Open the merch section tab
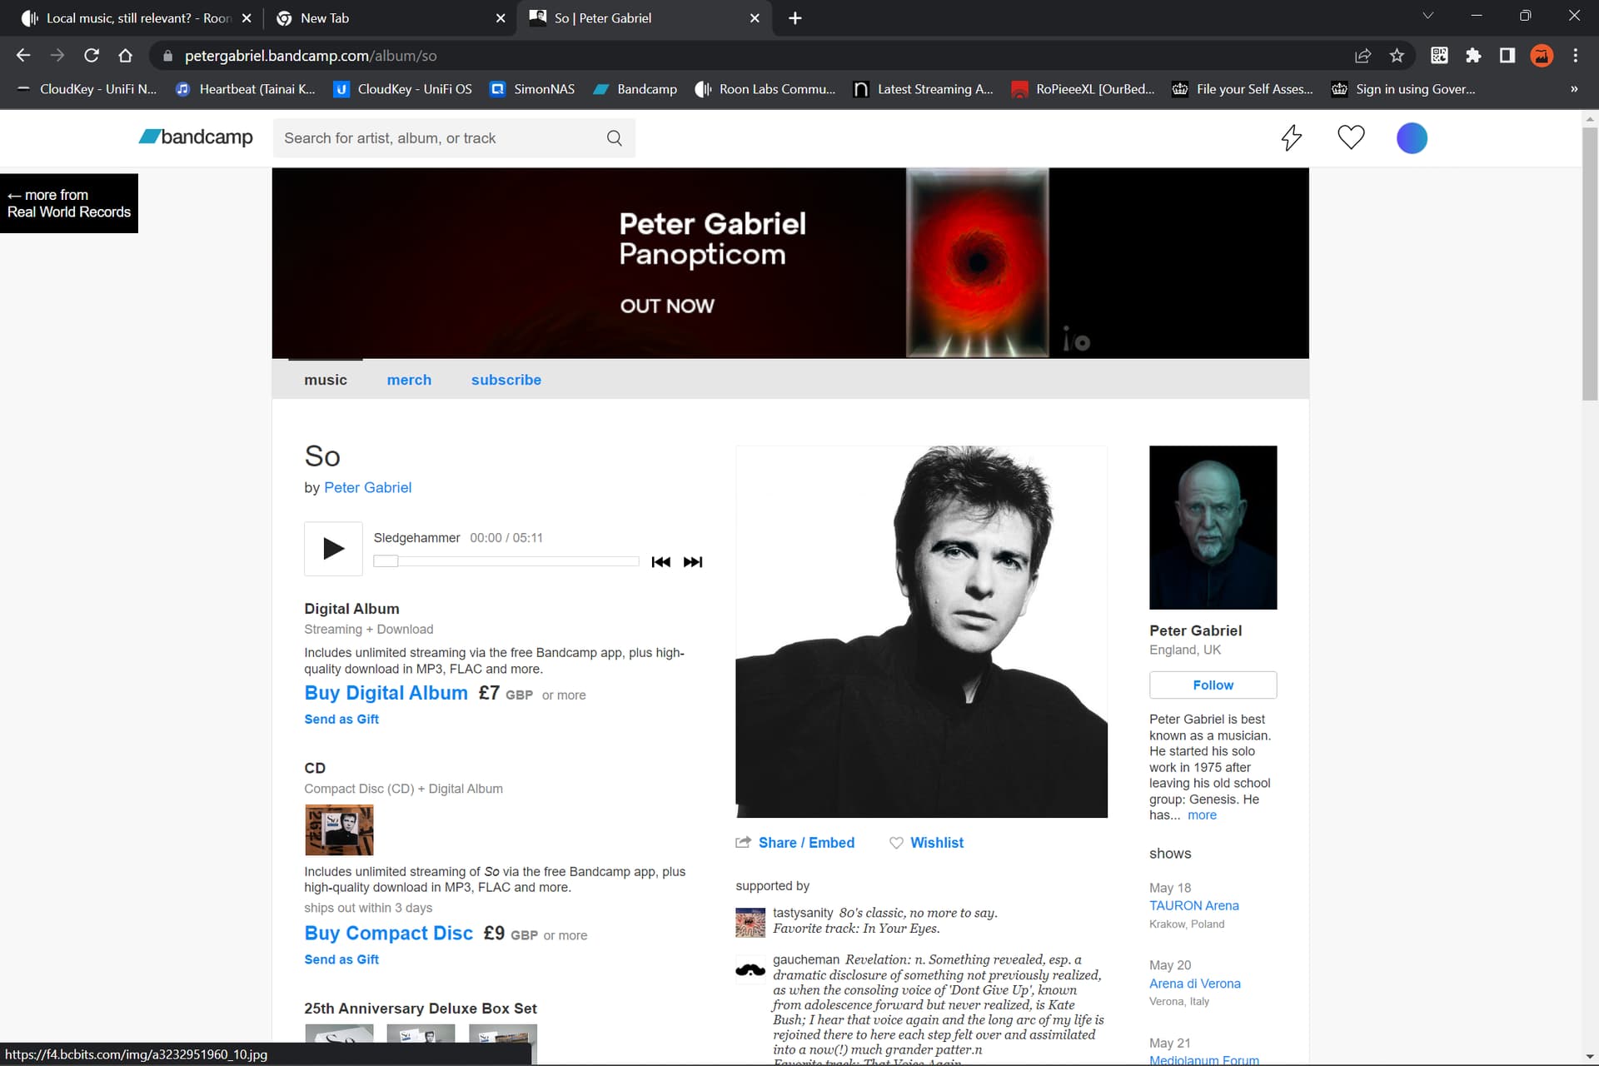The image size is (1599, 1066). click(x=409, y=380)
